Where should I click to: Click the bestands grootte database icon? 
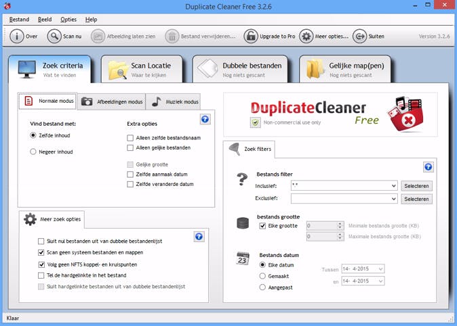243,223
